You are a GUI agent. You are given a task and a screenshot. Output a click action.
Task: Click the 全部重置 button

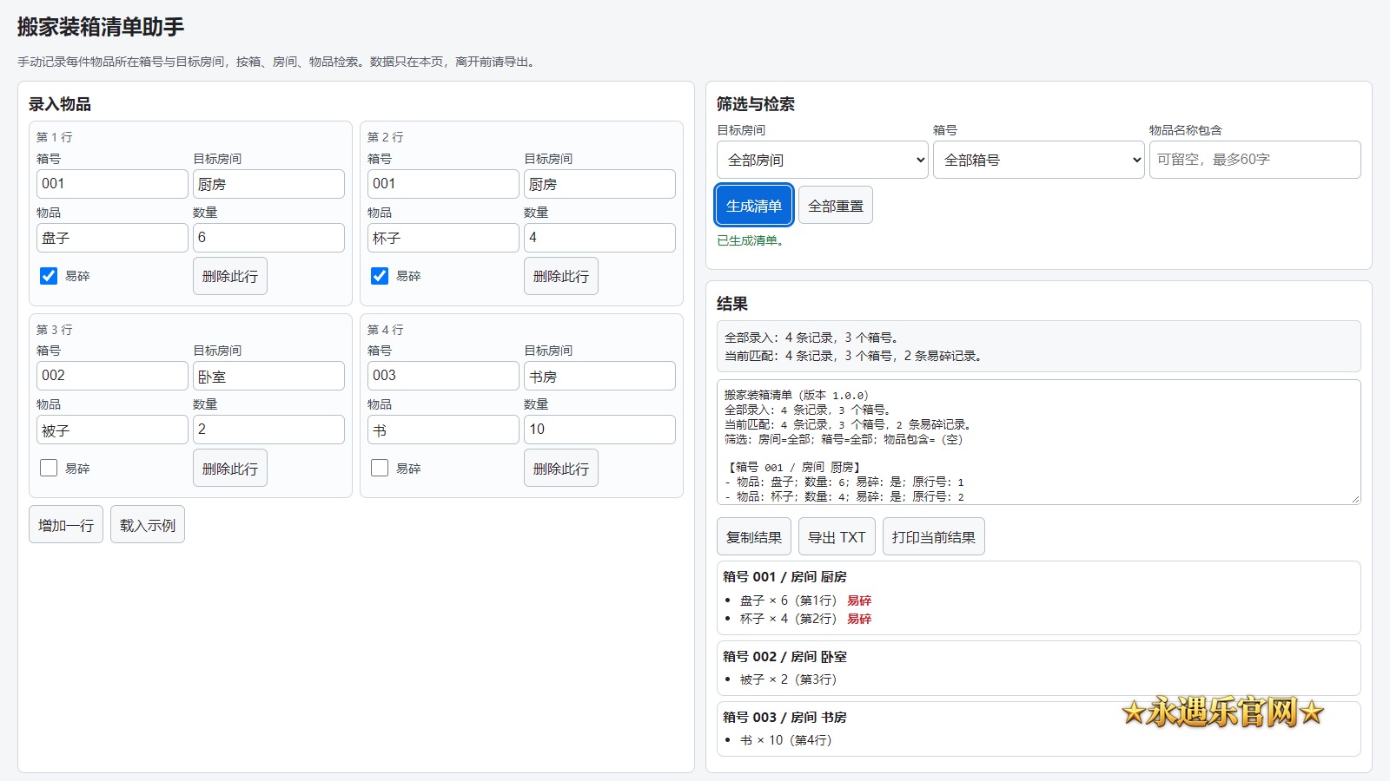tap(836, 206)
